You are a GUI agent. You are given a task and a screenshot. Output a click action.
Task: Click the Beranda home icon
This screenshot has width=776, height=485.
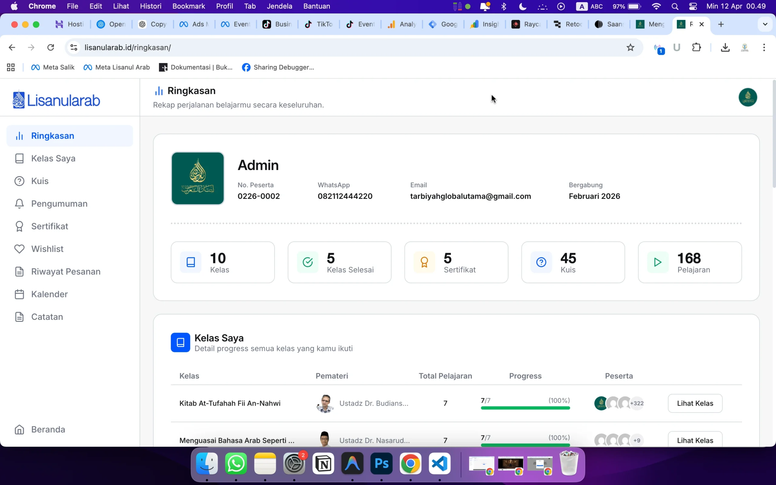tap(19, 429)
